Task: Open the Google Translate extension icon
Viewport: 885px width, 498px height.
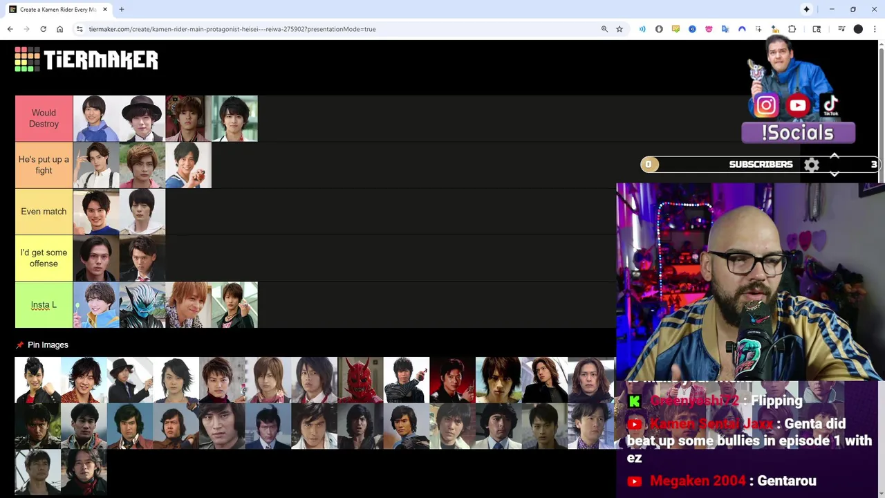Action: [725, 29]
